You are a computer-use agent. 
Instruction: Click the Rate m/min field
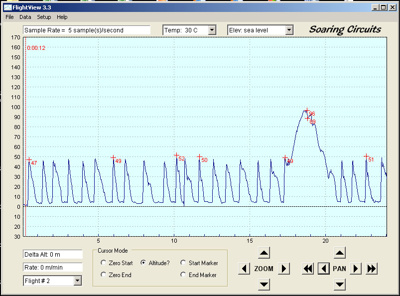pos(52,268)
